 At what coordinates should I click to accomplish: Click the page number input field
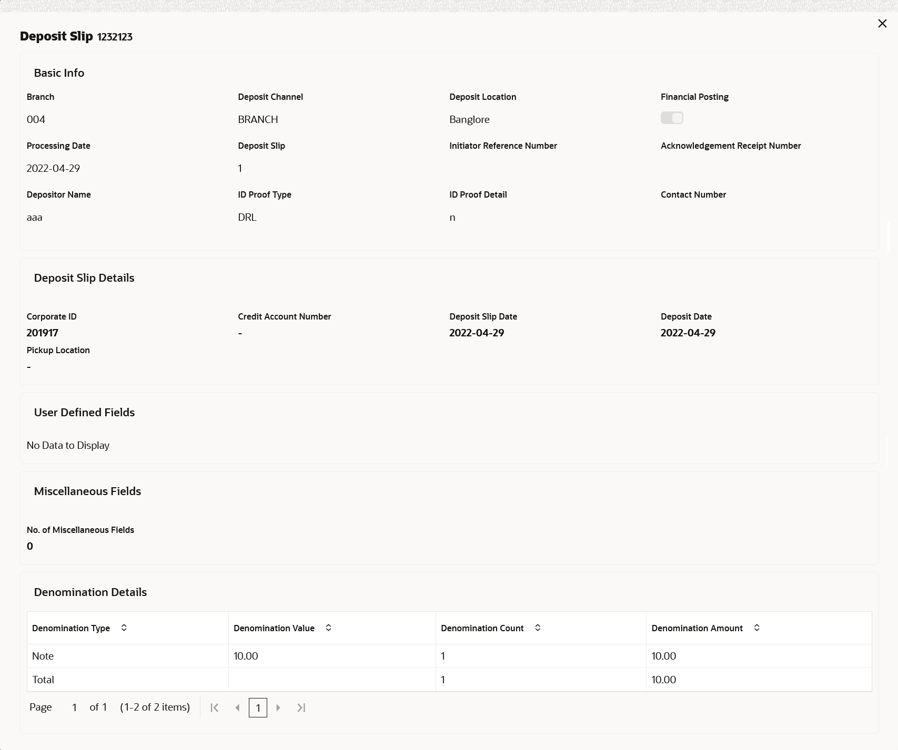click(74, 707)
